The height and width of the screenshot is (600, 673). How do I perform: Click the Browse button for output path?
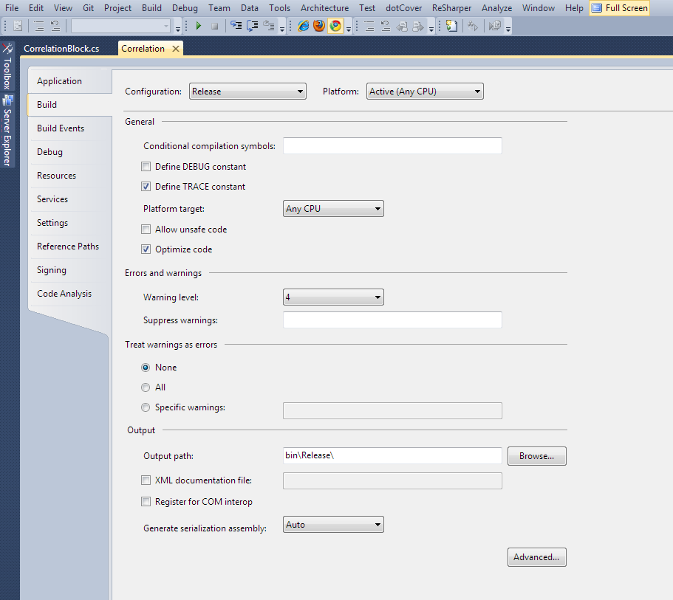(x=536, y=456)
